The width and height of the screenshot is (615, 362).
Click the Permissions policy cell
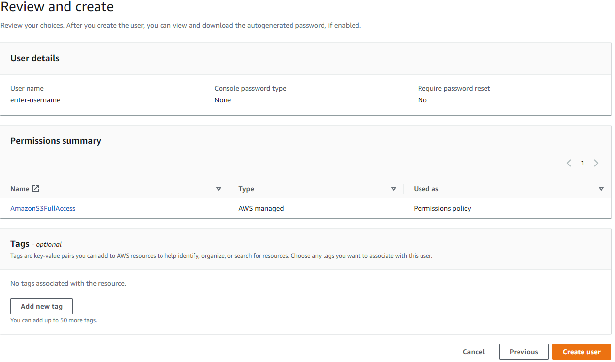(x=442, y=208)
